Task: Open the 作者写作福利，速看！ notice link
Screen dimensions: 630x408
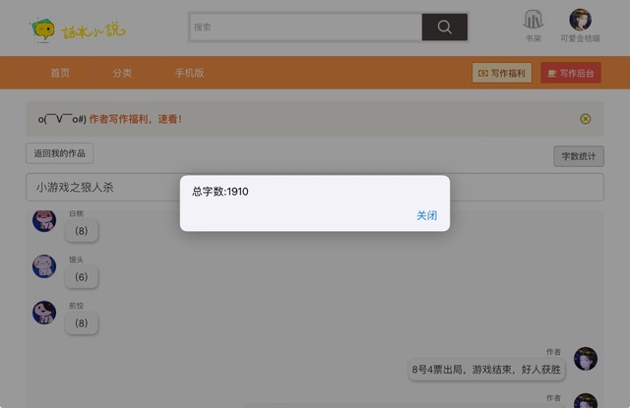Action: click(x=135, y=119)
